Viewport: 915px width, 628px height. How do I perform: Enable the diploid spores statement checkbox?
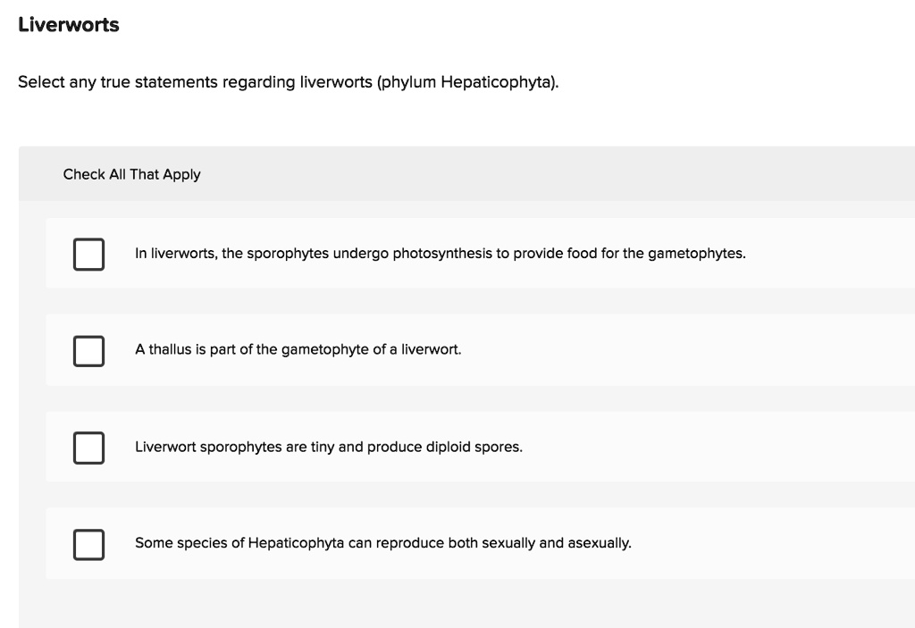88,447
